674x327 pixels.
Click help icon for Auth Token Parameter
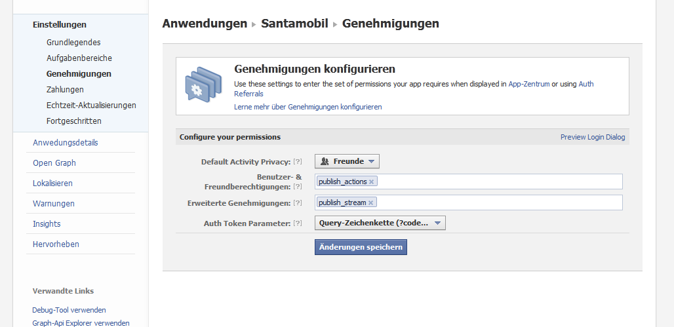pos(298,223)
